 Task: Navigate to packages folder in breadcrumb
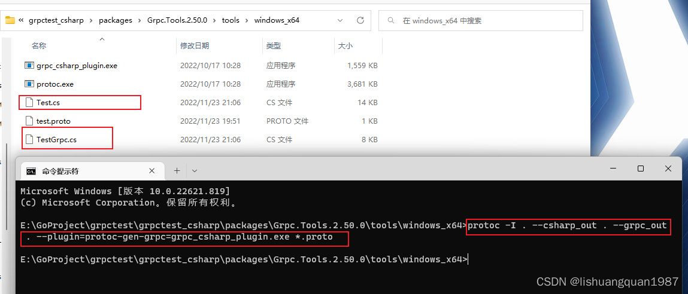[x=116, y=20]
